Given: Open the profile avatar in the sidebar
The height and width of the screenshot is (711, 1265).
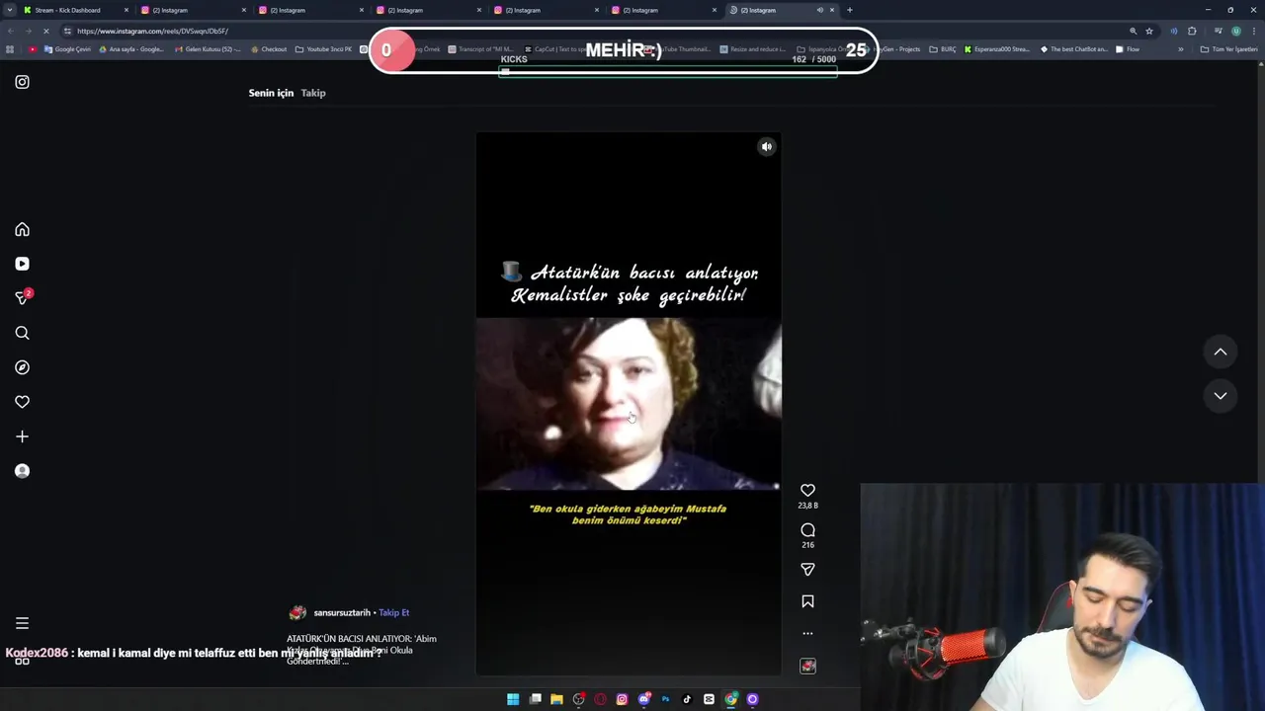Looking at the screenshot, I should [22, 471].
